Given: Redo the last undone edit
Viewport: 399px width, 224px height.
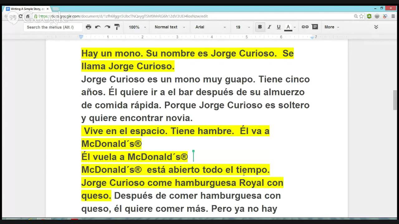Looking at the screenshot, I should click(107, 27).
